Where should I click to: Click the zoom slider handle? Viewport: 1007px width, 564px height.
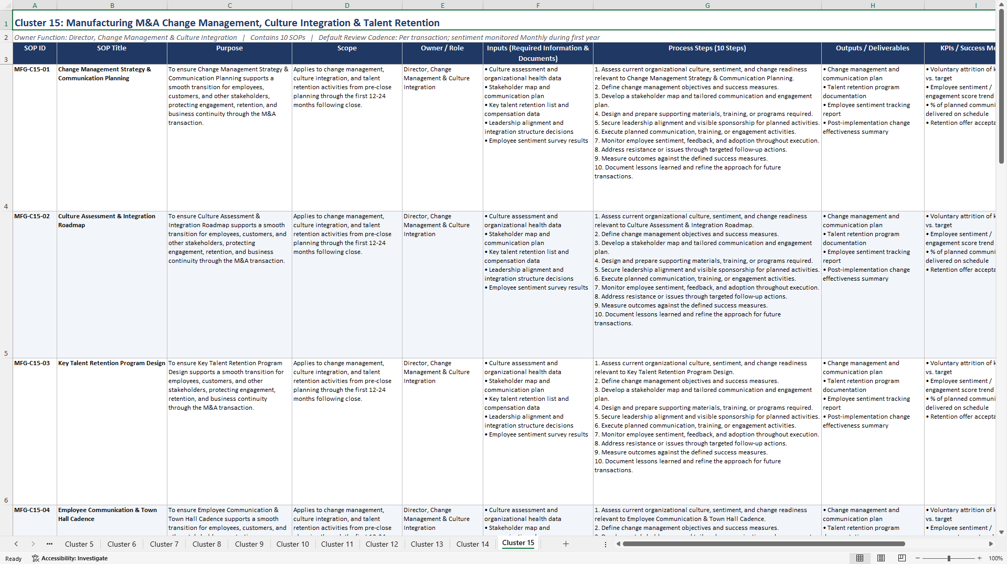coord(949,558)
